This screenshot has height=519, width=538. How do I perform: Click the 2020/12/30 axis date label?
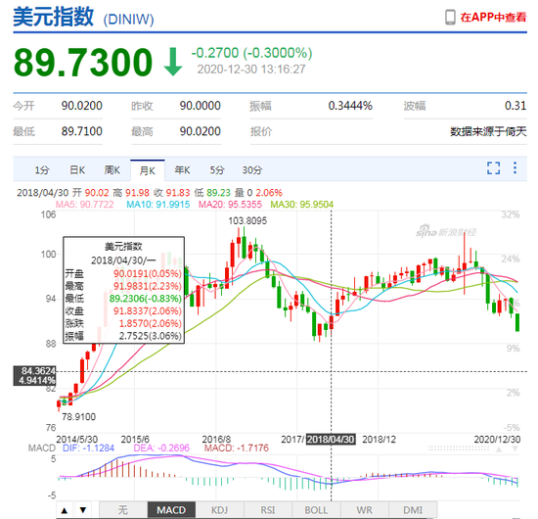[x=497, y=440]
